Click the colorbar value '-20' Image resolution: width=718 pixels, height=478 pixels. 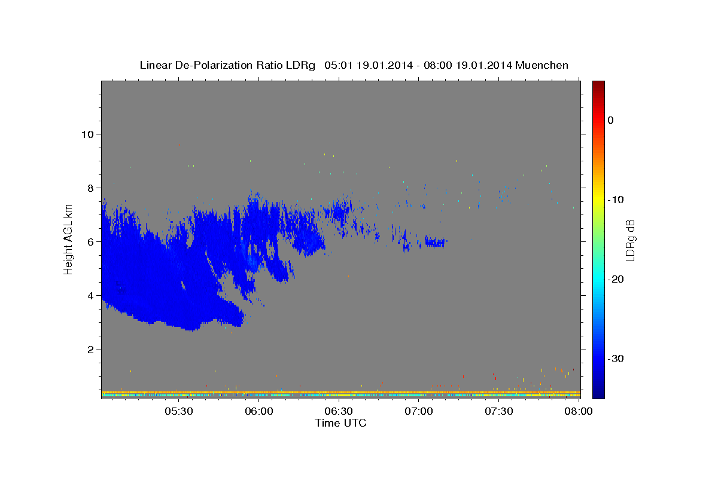pos(615,279)
